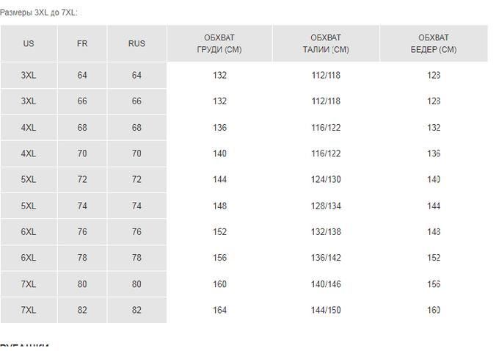The image size is (499, 351).
Task: Click the 'Размеры 3XL до 7XL:' heading text
Action: pos(39,12)
